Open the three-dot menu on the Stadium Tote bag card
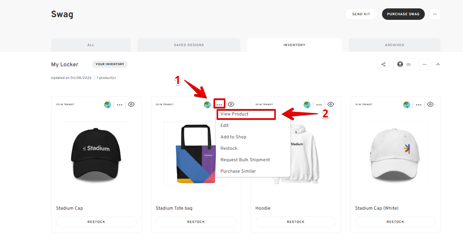Screen dimensions: 463x239 tap(219, 104)
